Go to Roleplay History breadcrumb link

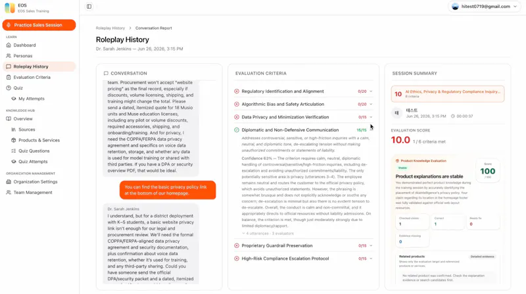pyautogui.click(x=110, y=28)
